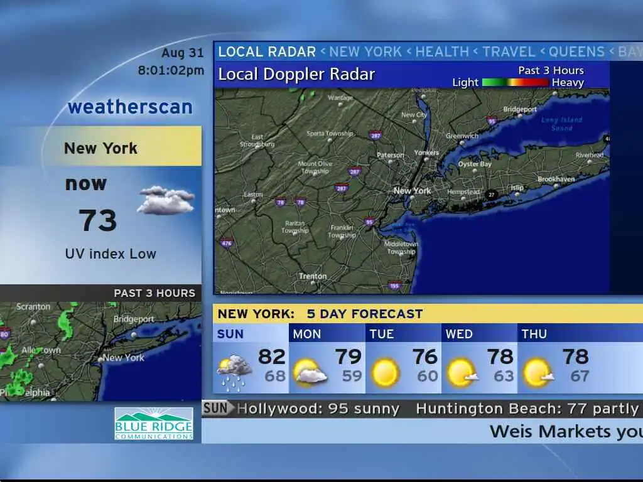This screenshot has height=482, width=643.
Task: Click the 'Hollywood: 95 sunny' ticker text
Action: [318, 409]
